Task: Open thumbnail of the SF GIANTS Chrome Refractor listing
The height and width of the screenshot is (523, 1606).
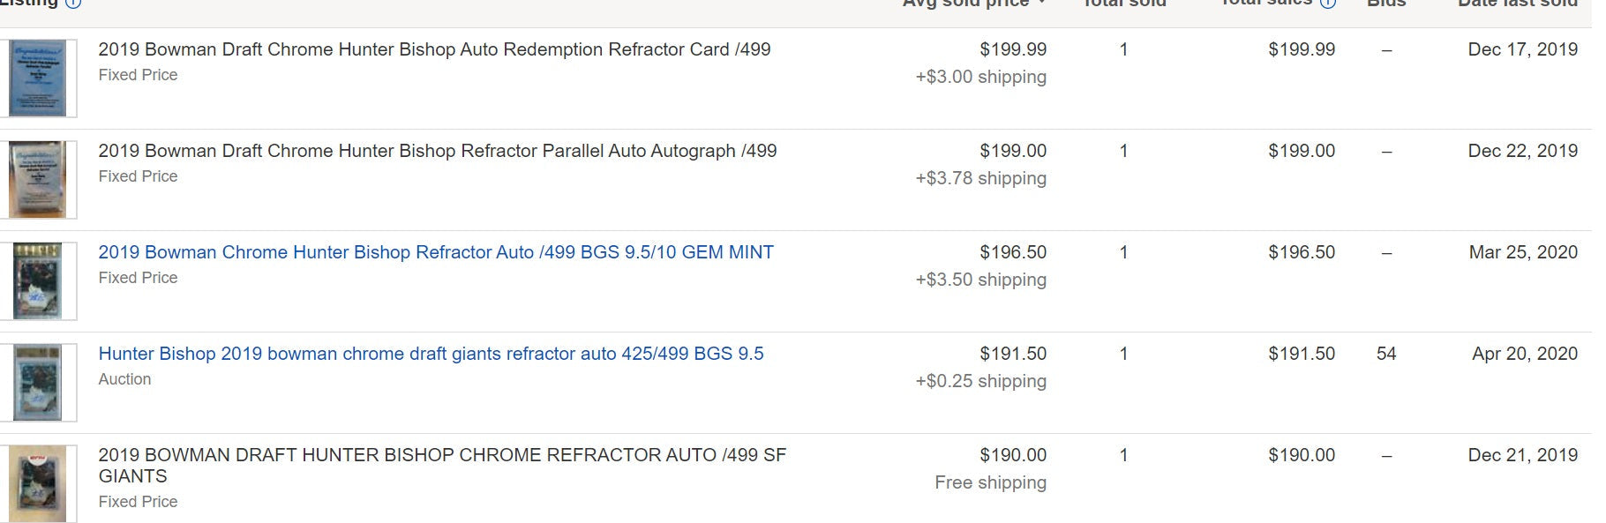Action: point(37,484)
